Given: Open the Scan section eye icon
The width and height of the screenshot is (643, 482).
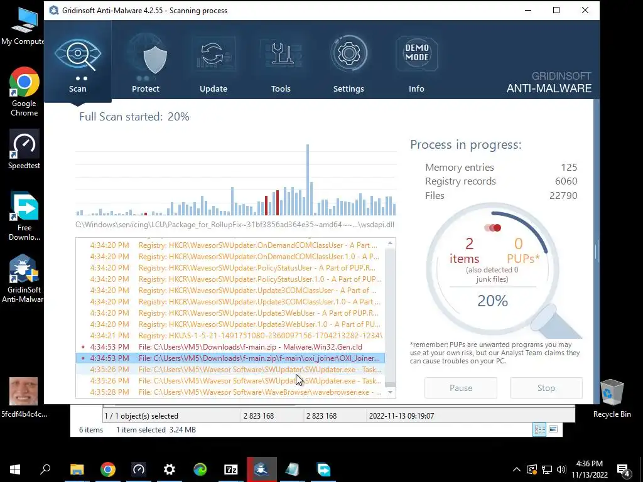Looking at the screenshot, I should (77, 55).
